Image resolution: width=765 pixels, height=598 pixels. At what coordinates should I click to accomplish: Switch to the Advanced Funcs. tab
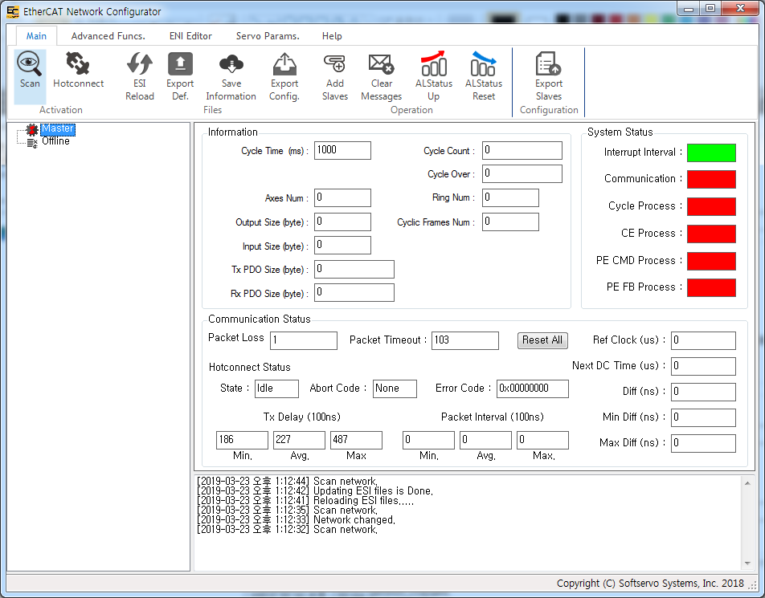pyautogui.click(x=108, y=36)
